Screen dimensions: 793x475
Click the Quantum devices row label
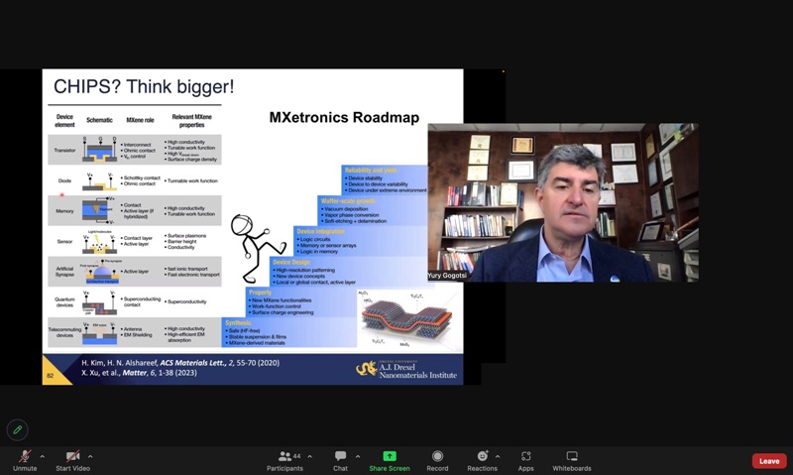[x=64, y=302]
